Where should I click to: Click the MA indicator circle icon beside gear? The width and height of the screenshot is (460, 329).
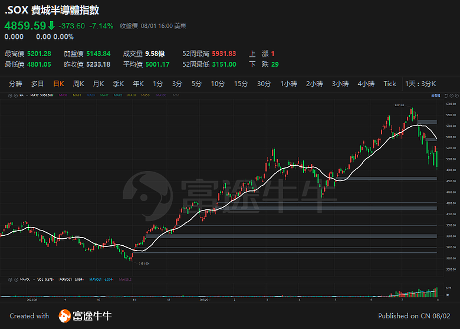16,96
